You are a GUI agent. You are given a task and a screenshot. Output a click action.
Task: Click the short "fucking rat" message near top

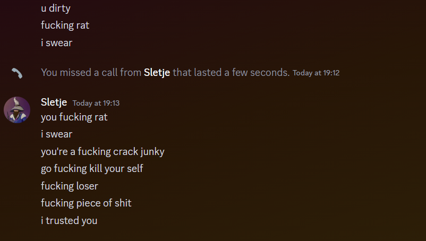[65, 25]
